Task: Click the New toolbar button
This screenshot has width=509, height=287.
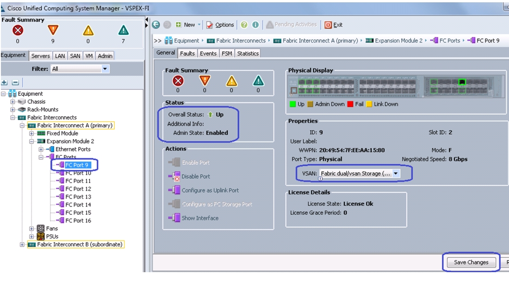Action: (185, 25)
